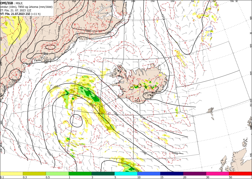252x179 pixels.
Task: Click the '1004' isobar label
Action: tap(136, 170)
